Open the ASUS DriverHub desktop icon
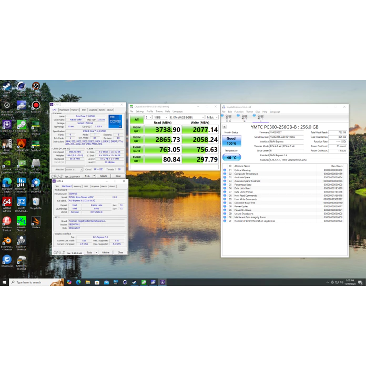 pos(36,185)
